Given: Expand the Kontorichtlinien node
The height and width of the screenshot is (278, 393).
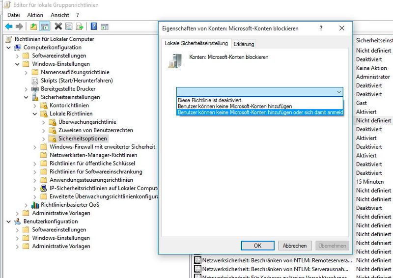Looking at the screenshot, I should [x=35, y=106].
